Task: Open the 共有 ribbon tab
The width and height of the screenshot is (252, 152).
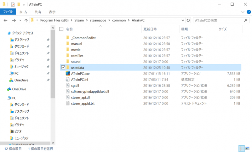Action: [x=38, y=12]
